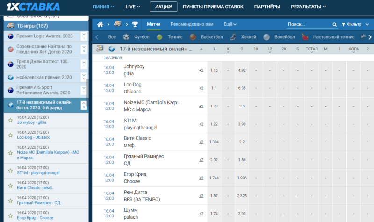Viewport: 374px width, 222px height.
Task: Click the search magnifier icon
Action: [334, 25]
